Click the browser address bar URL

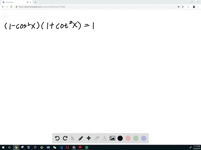pos(42,7)
